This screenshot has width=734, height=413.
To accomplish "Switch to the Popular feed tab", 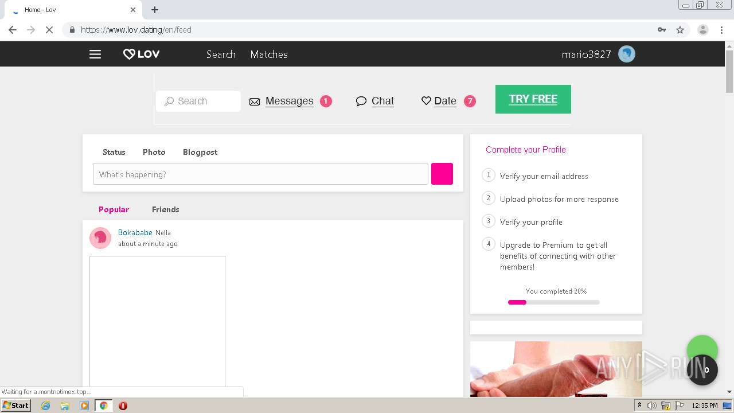I will point(114,209).
